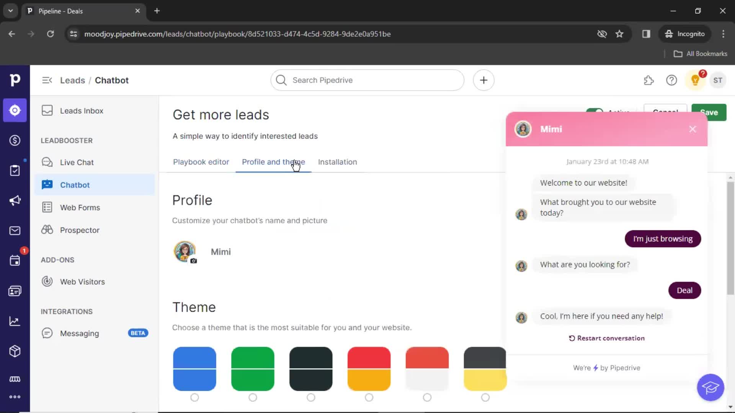
Task: Open the Leads section in the left rail
Action: [15, 111]
